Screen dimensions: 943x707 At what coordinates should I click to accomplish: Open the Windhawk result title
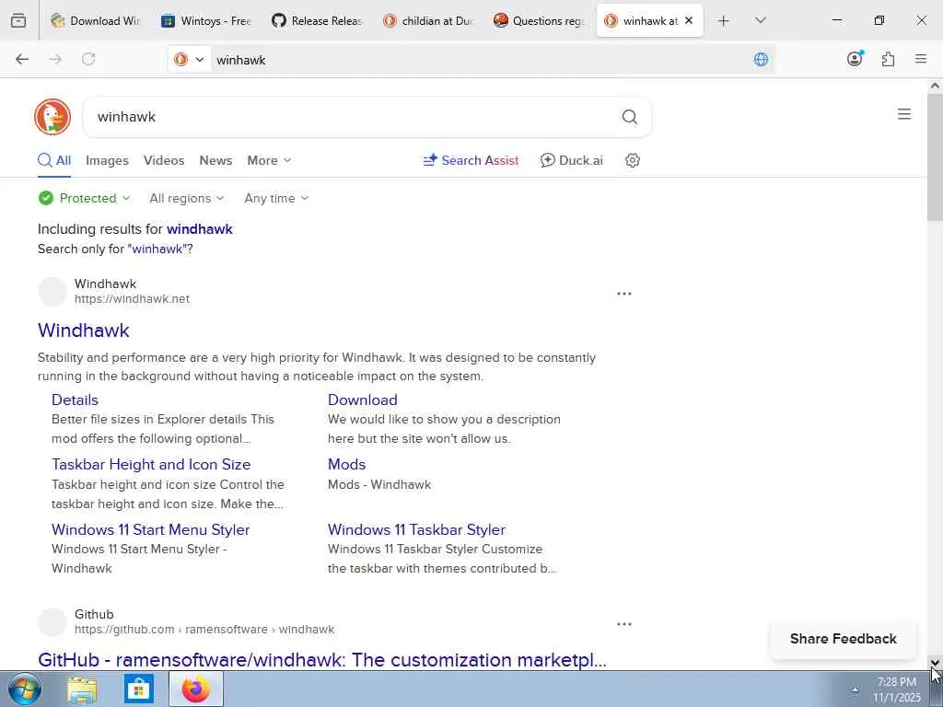(x=84, y=330)
